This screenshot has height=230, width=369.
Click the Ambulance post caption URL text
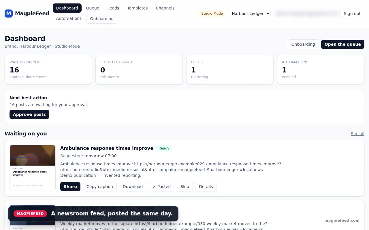tap(171, 167)
